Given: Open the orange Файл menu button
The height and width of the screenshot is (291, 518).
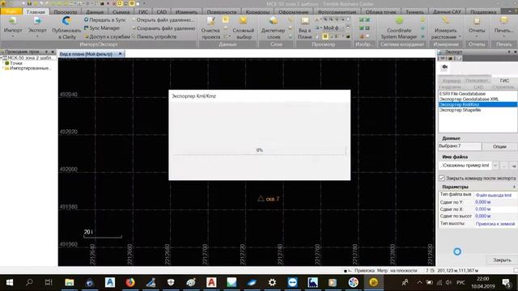Looking at the screenshot, I should click(11, 11).
